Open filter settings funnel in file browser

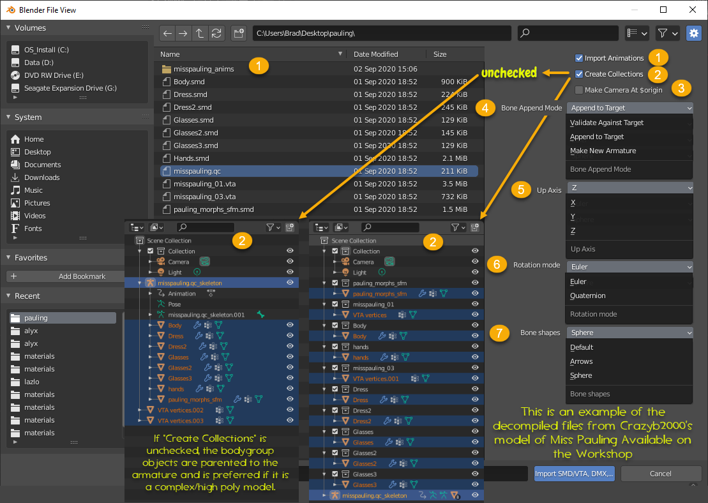667,33
